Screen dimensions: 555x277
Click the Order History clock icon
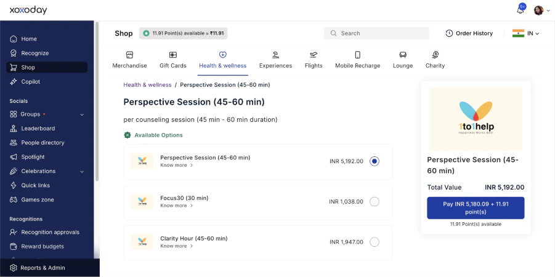pyautogui.click(x=449, y=33)
